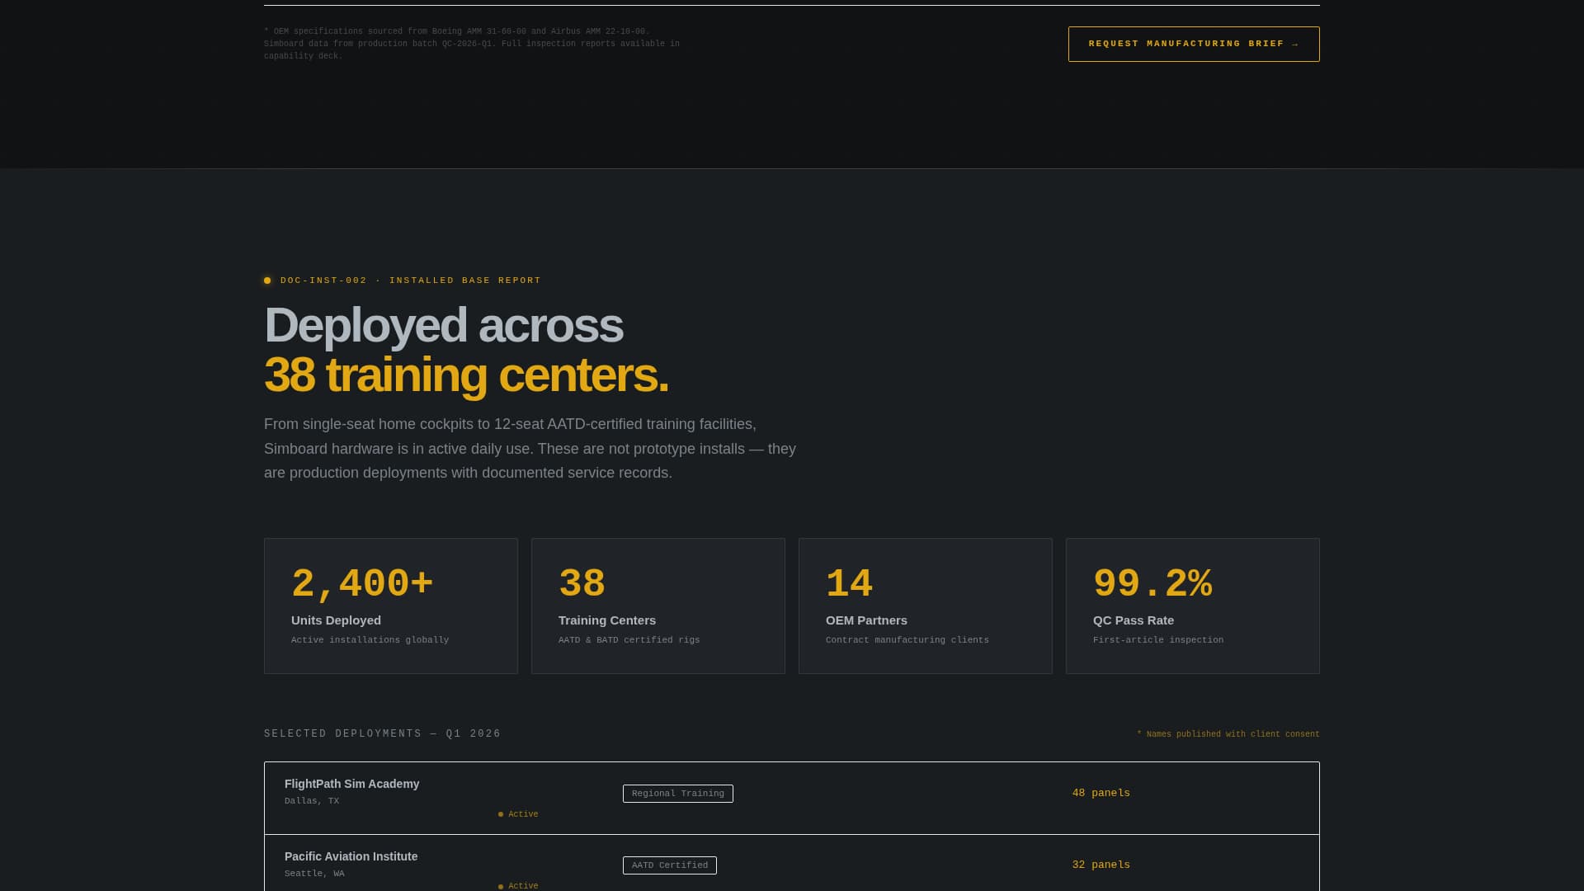Click the 32 panels count for Pacific Aviation Institute

1101,864
